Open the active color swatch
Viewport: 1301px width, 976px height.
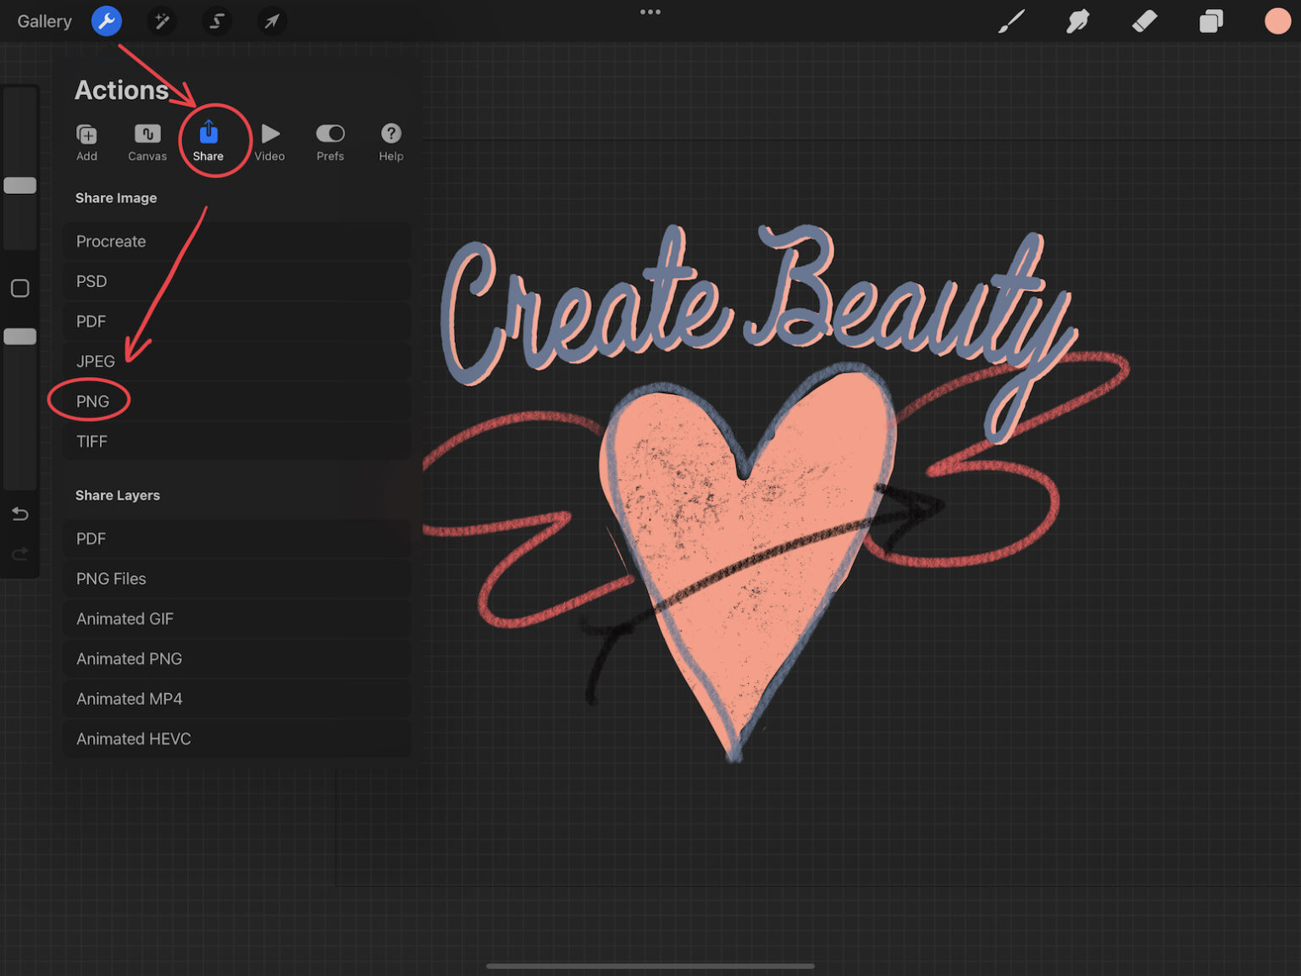pos(1276,21)
